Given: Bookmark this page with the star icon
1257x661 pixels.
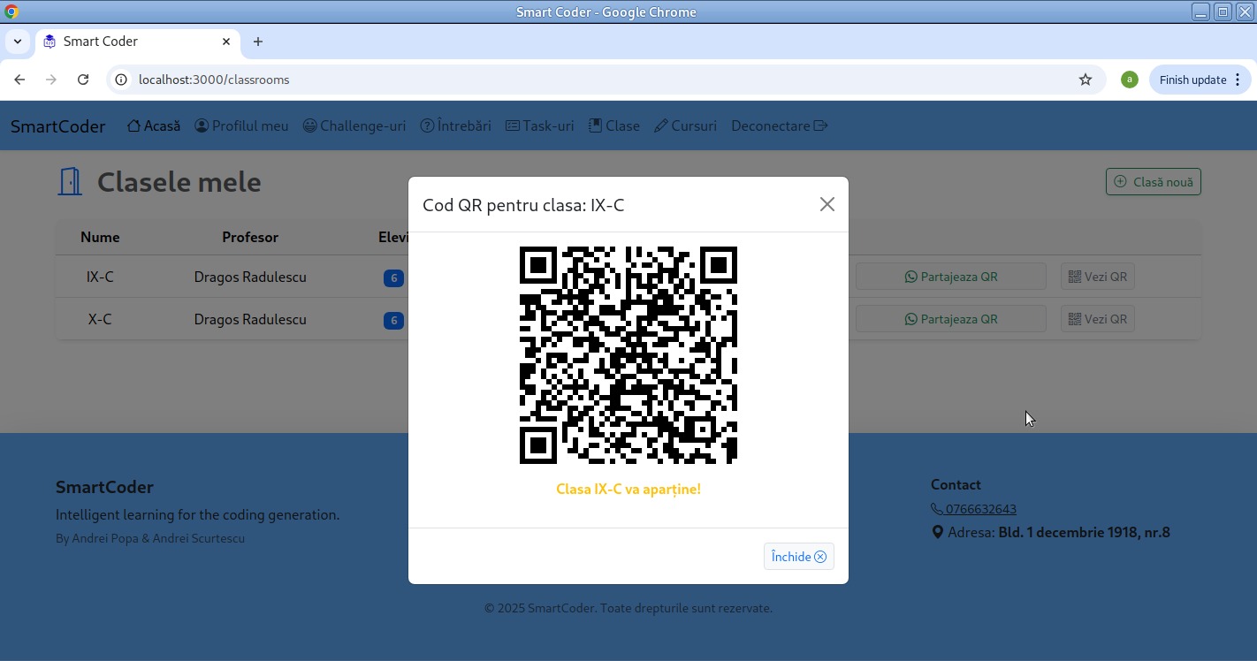Looking at the screenshot, I should pos(1086,80).
